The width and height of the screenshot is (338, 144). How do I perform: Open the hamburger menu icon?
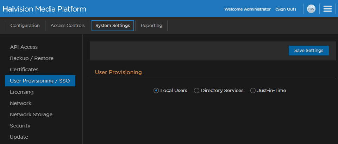(327, 9)
